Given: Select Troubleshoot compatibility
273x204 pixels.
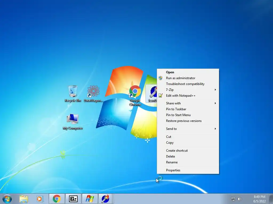Looking at the screenshot, I should click(x=188, y=84).
